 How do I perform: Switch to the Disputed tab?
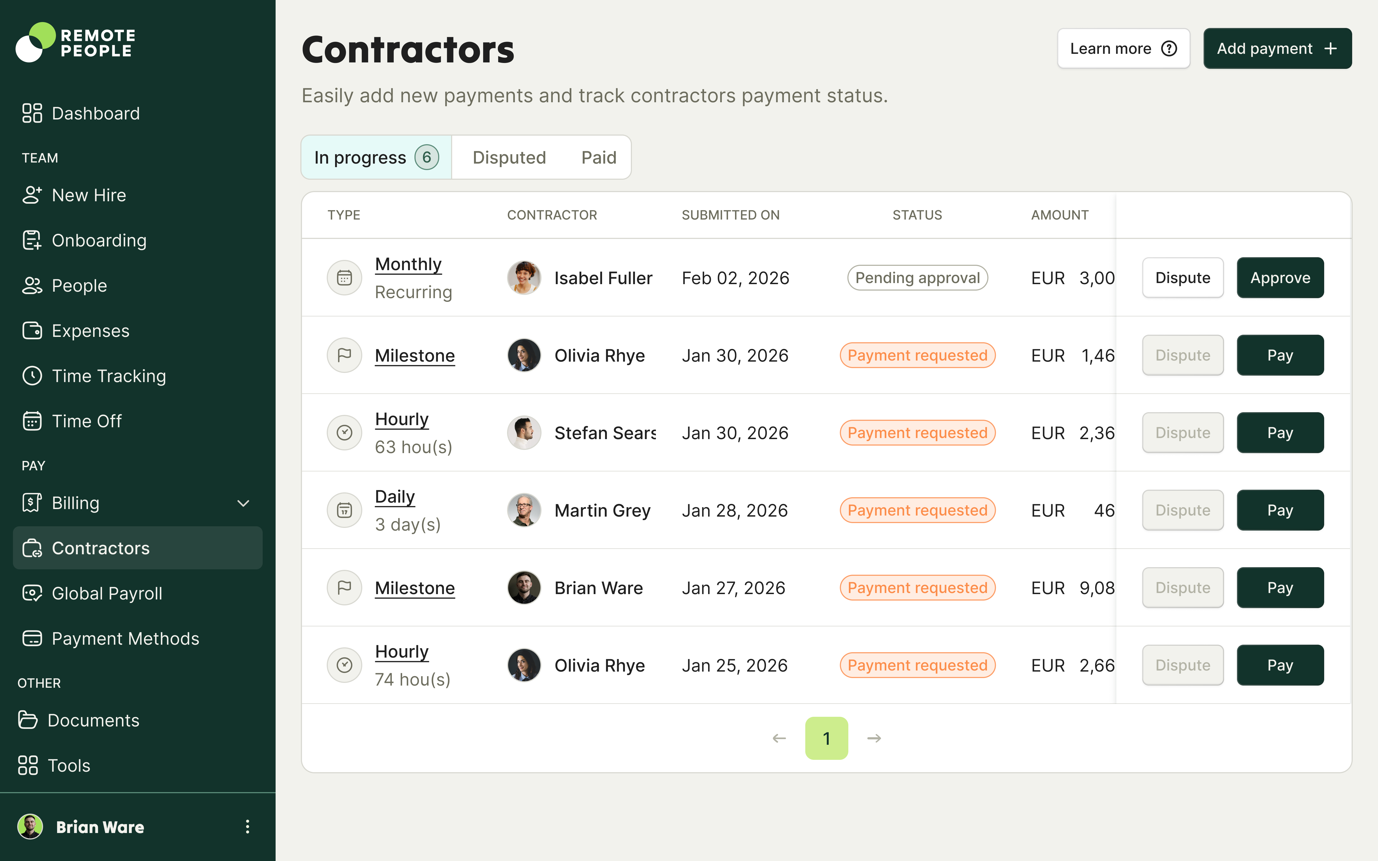click(509, 158)
